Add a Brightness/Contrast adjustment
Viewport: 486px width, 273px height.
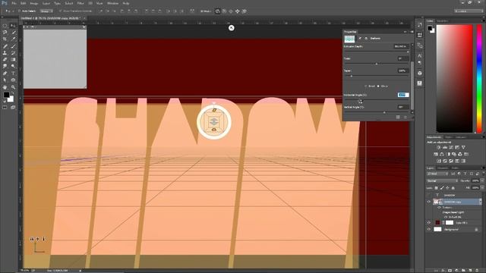[x=439, y=147]
